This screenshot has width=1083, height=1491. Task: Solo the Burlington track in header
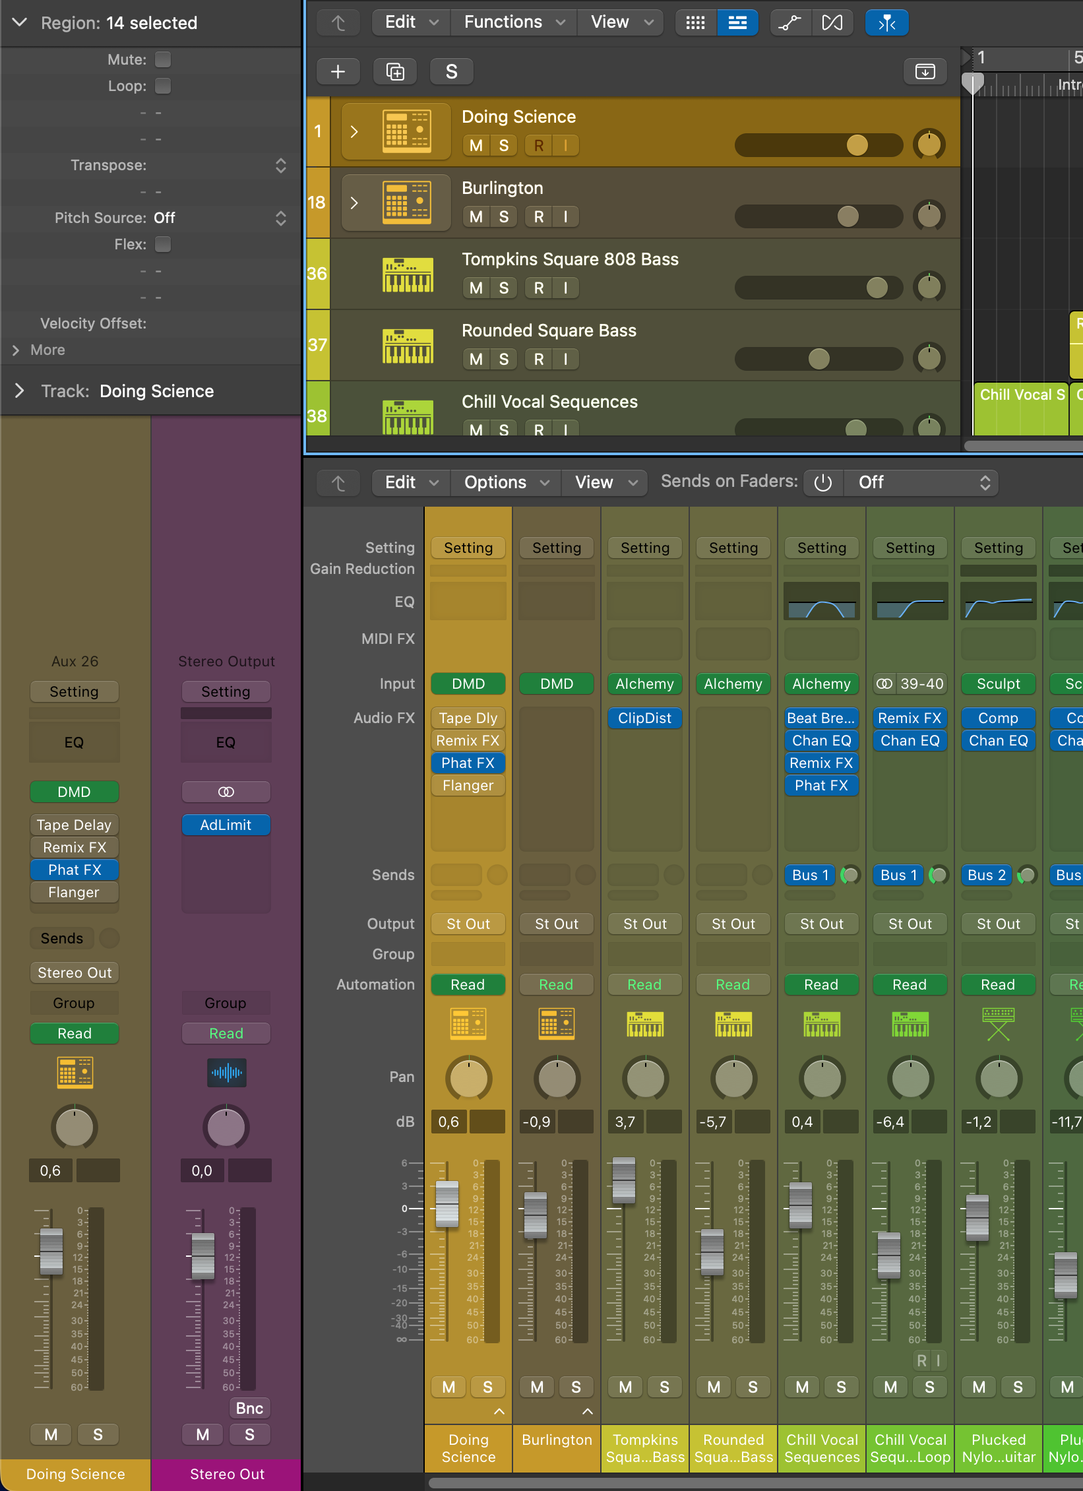coord(504,216)
